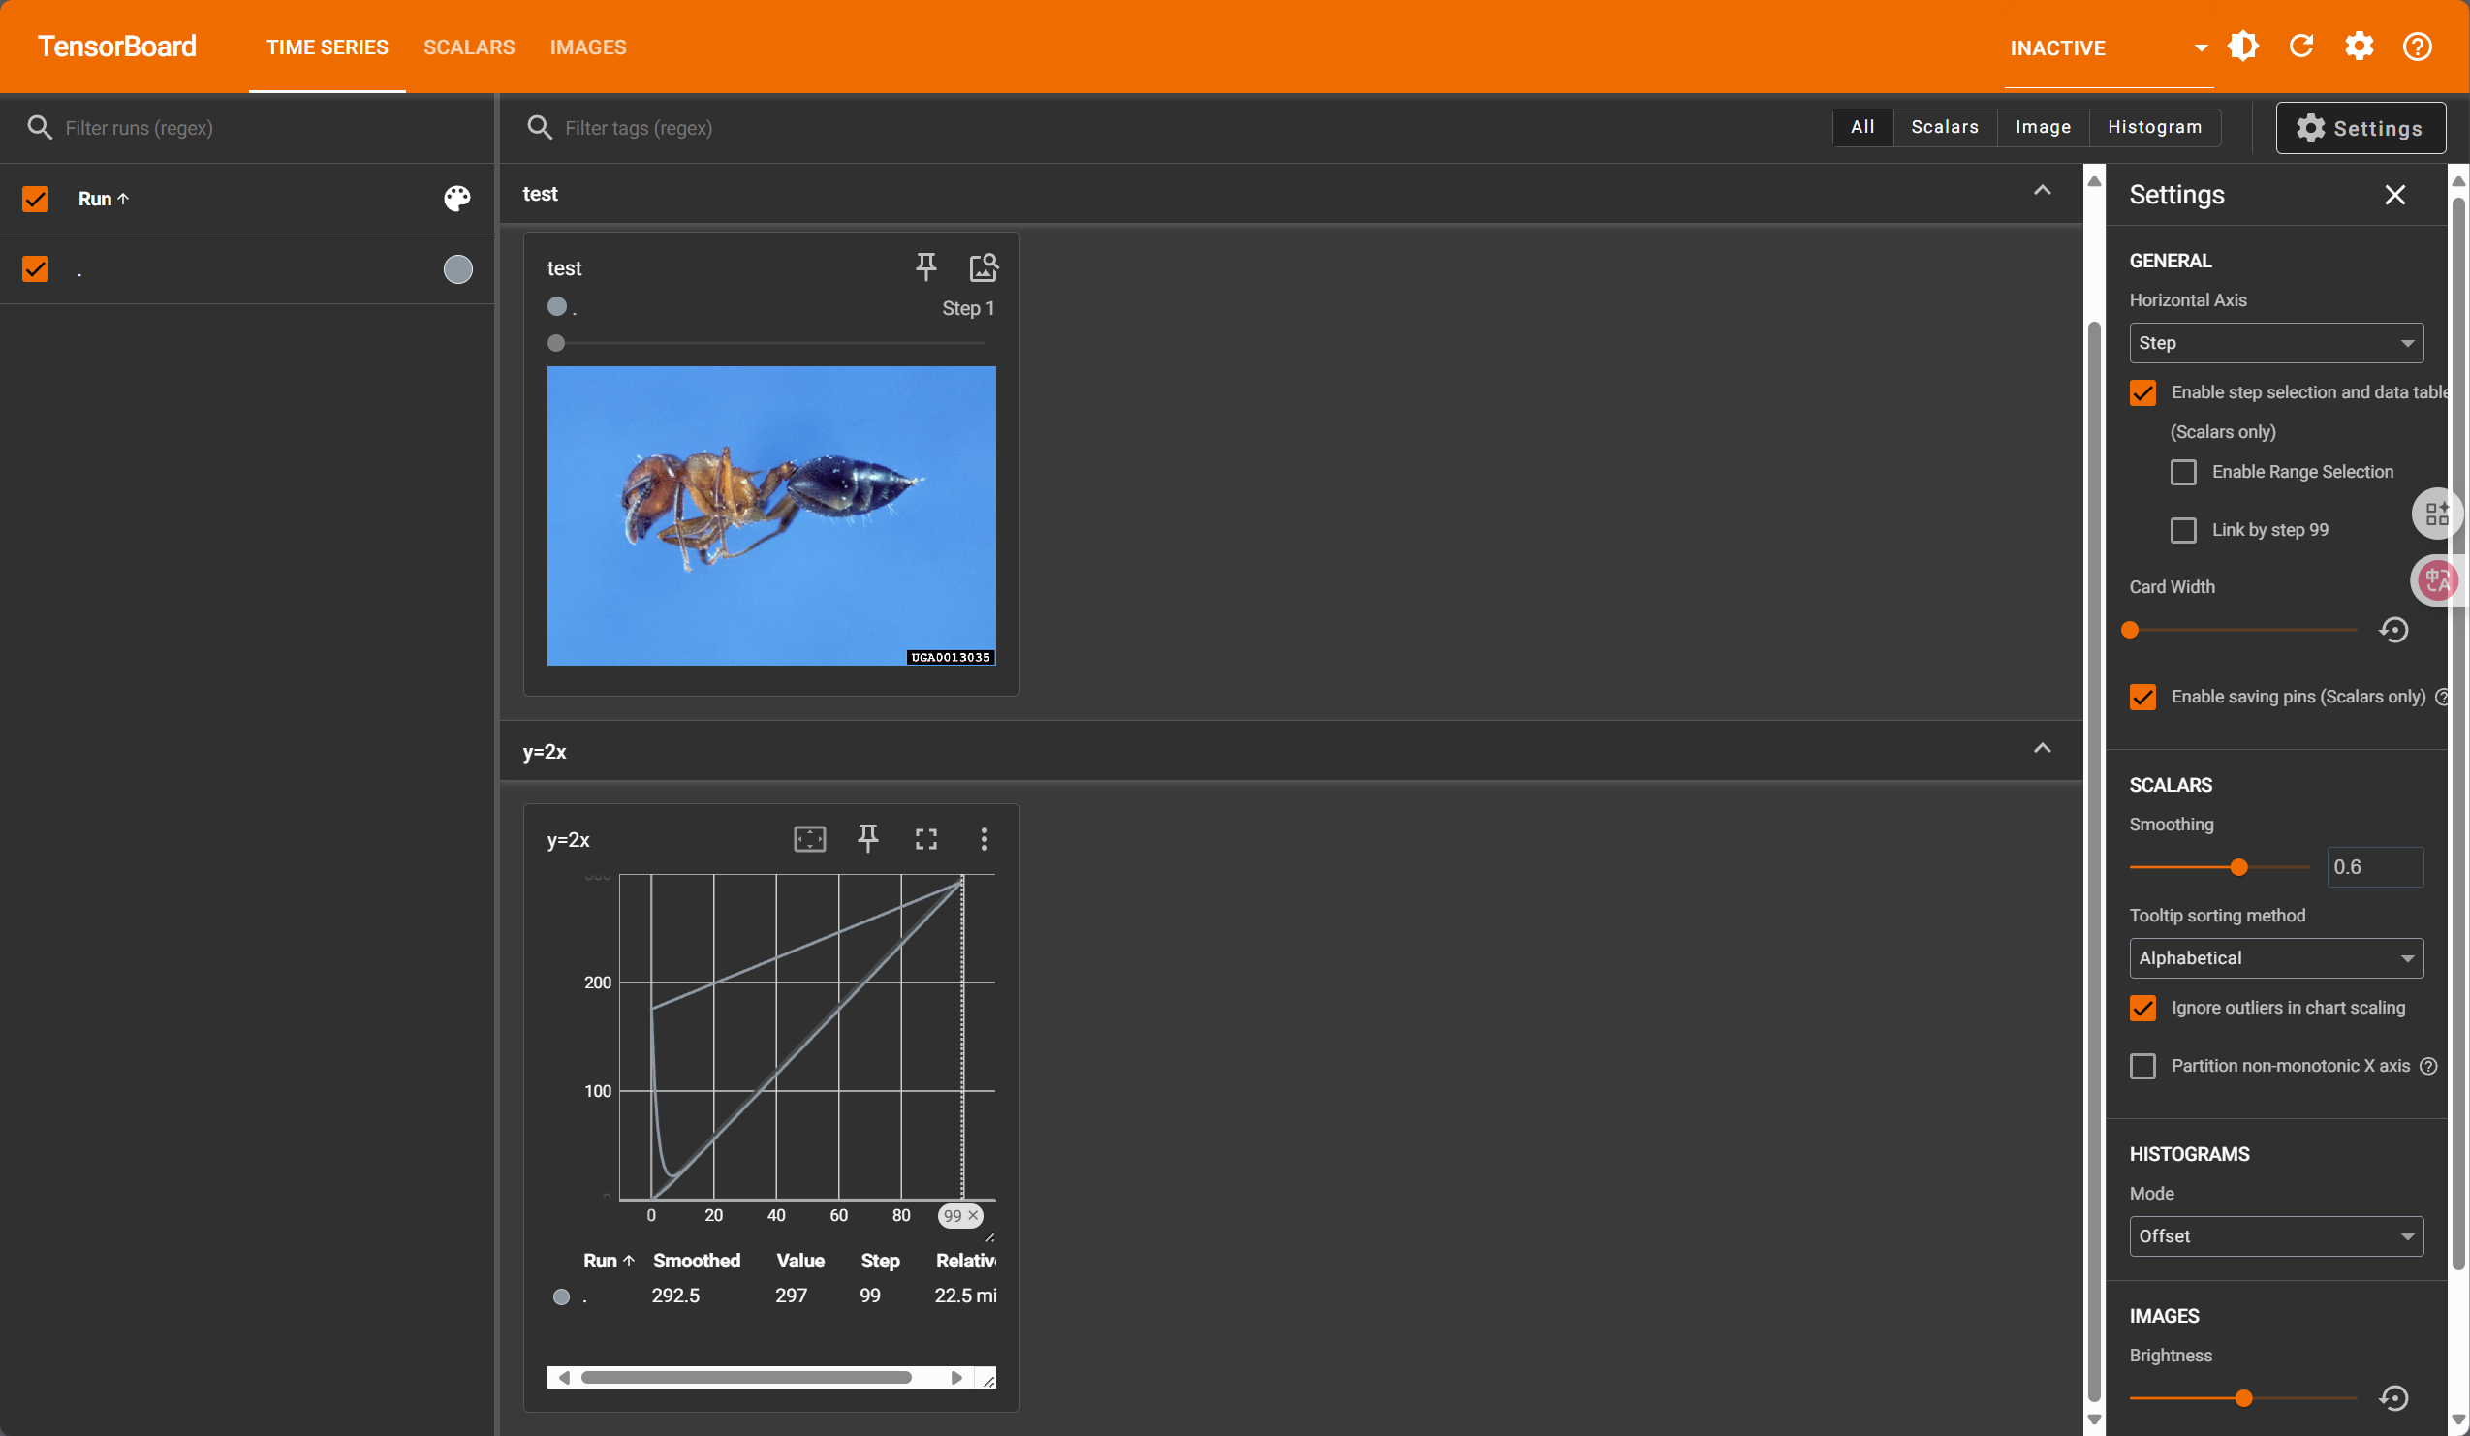The image size is (2470, 1436).
Task: Adjust the Smoothing slider handle
Action: click(x=2238, y=867)
